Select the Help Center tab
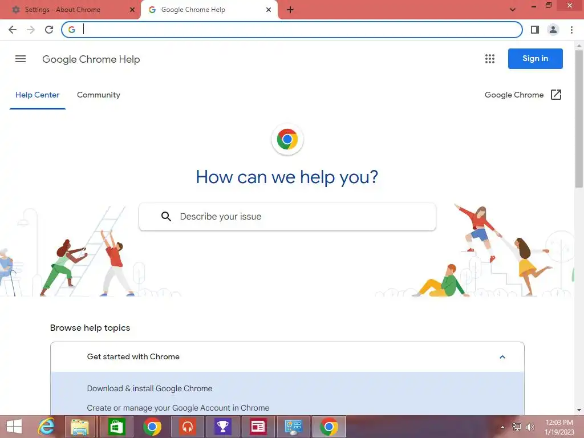 coord(37,95)
